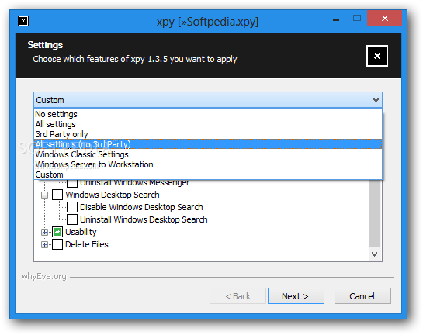Click the settings tree scrollbar thumb
The height and width of the screenshot is (335, 423).
click(374, 213)
